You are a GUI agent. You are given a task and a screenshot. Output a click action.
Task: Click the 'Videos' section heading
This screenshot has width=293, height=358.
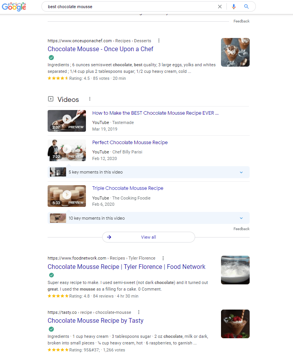coord(68,100)
